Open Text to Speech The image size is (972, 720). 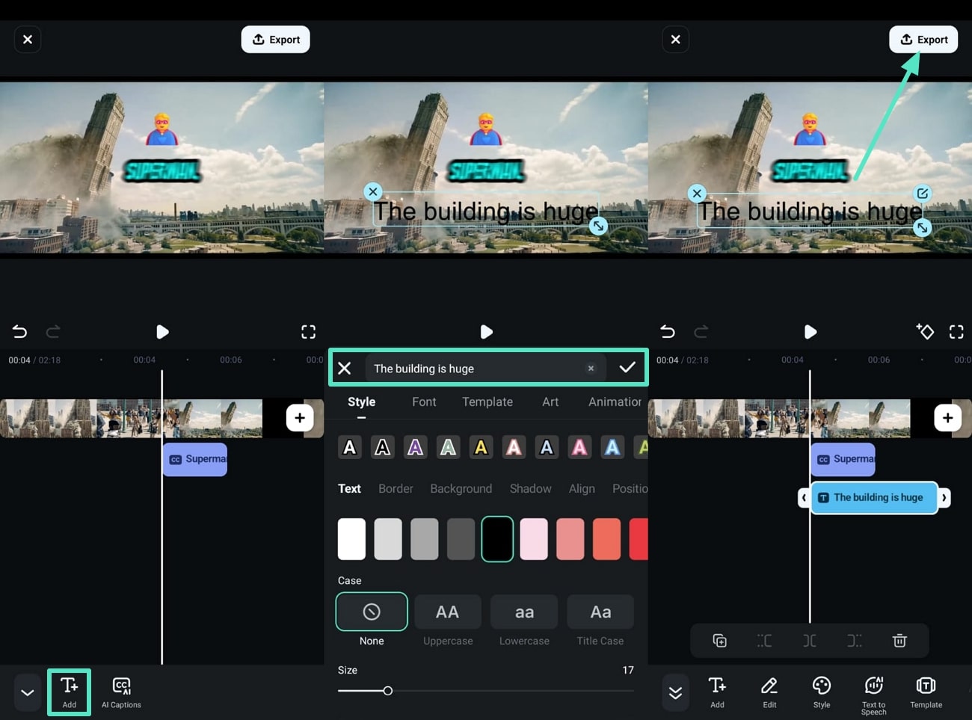873,695
